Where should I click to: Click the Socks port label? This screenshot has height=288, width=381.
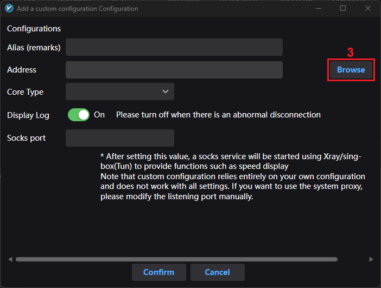[x=26, y=138]
